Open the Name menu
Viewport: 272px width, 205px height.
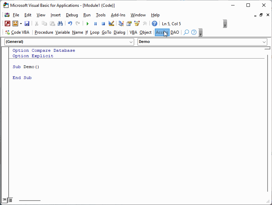(x=78, y=32)
